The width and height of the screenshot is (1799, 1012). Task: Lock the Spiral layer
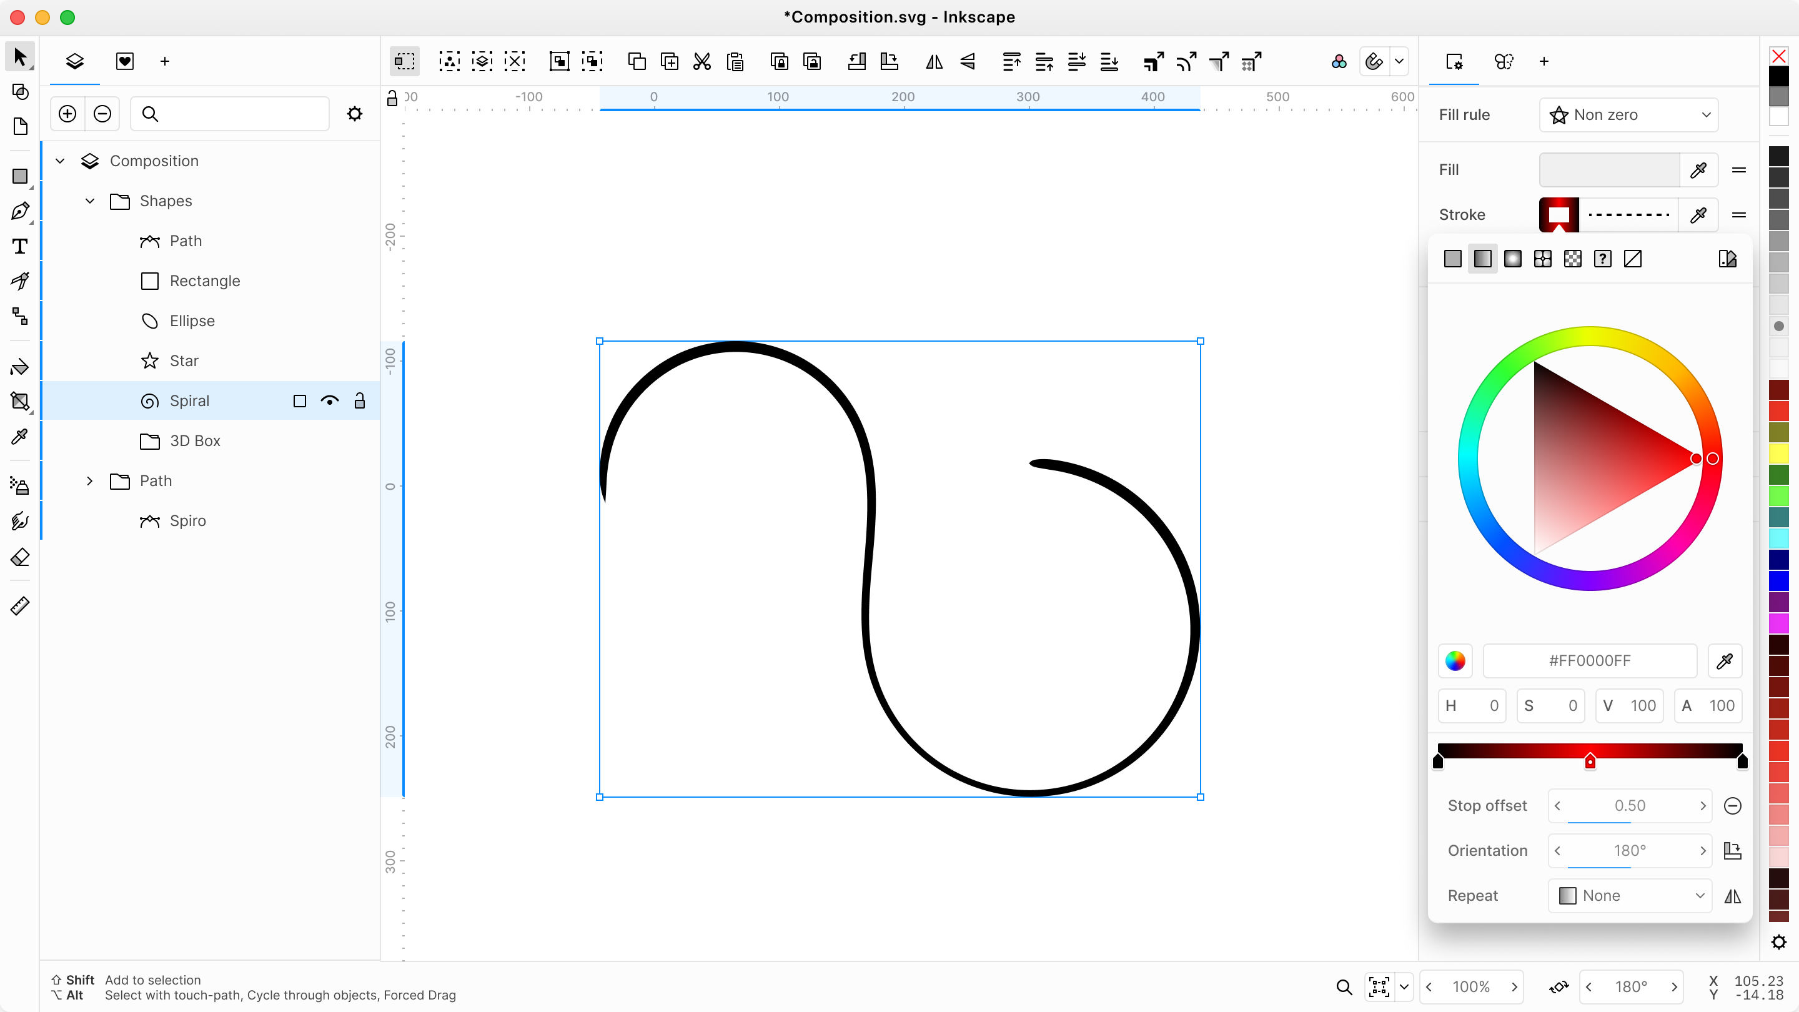click(361, 401)
